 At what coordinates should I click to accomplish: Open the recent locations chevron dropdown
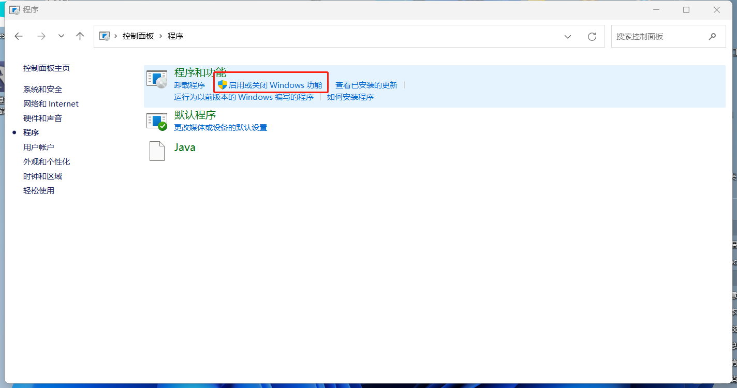tap(61, 36)
